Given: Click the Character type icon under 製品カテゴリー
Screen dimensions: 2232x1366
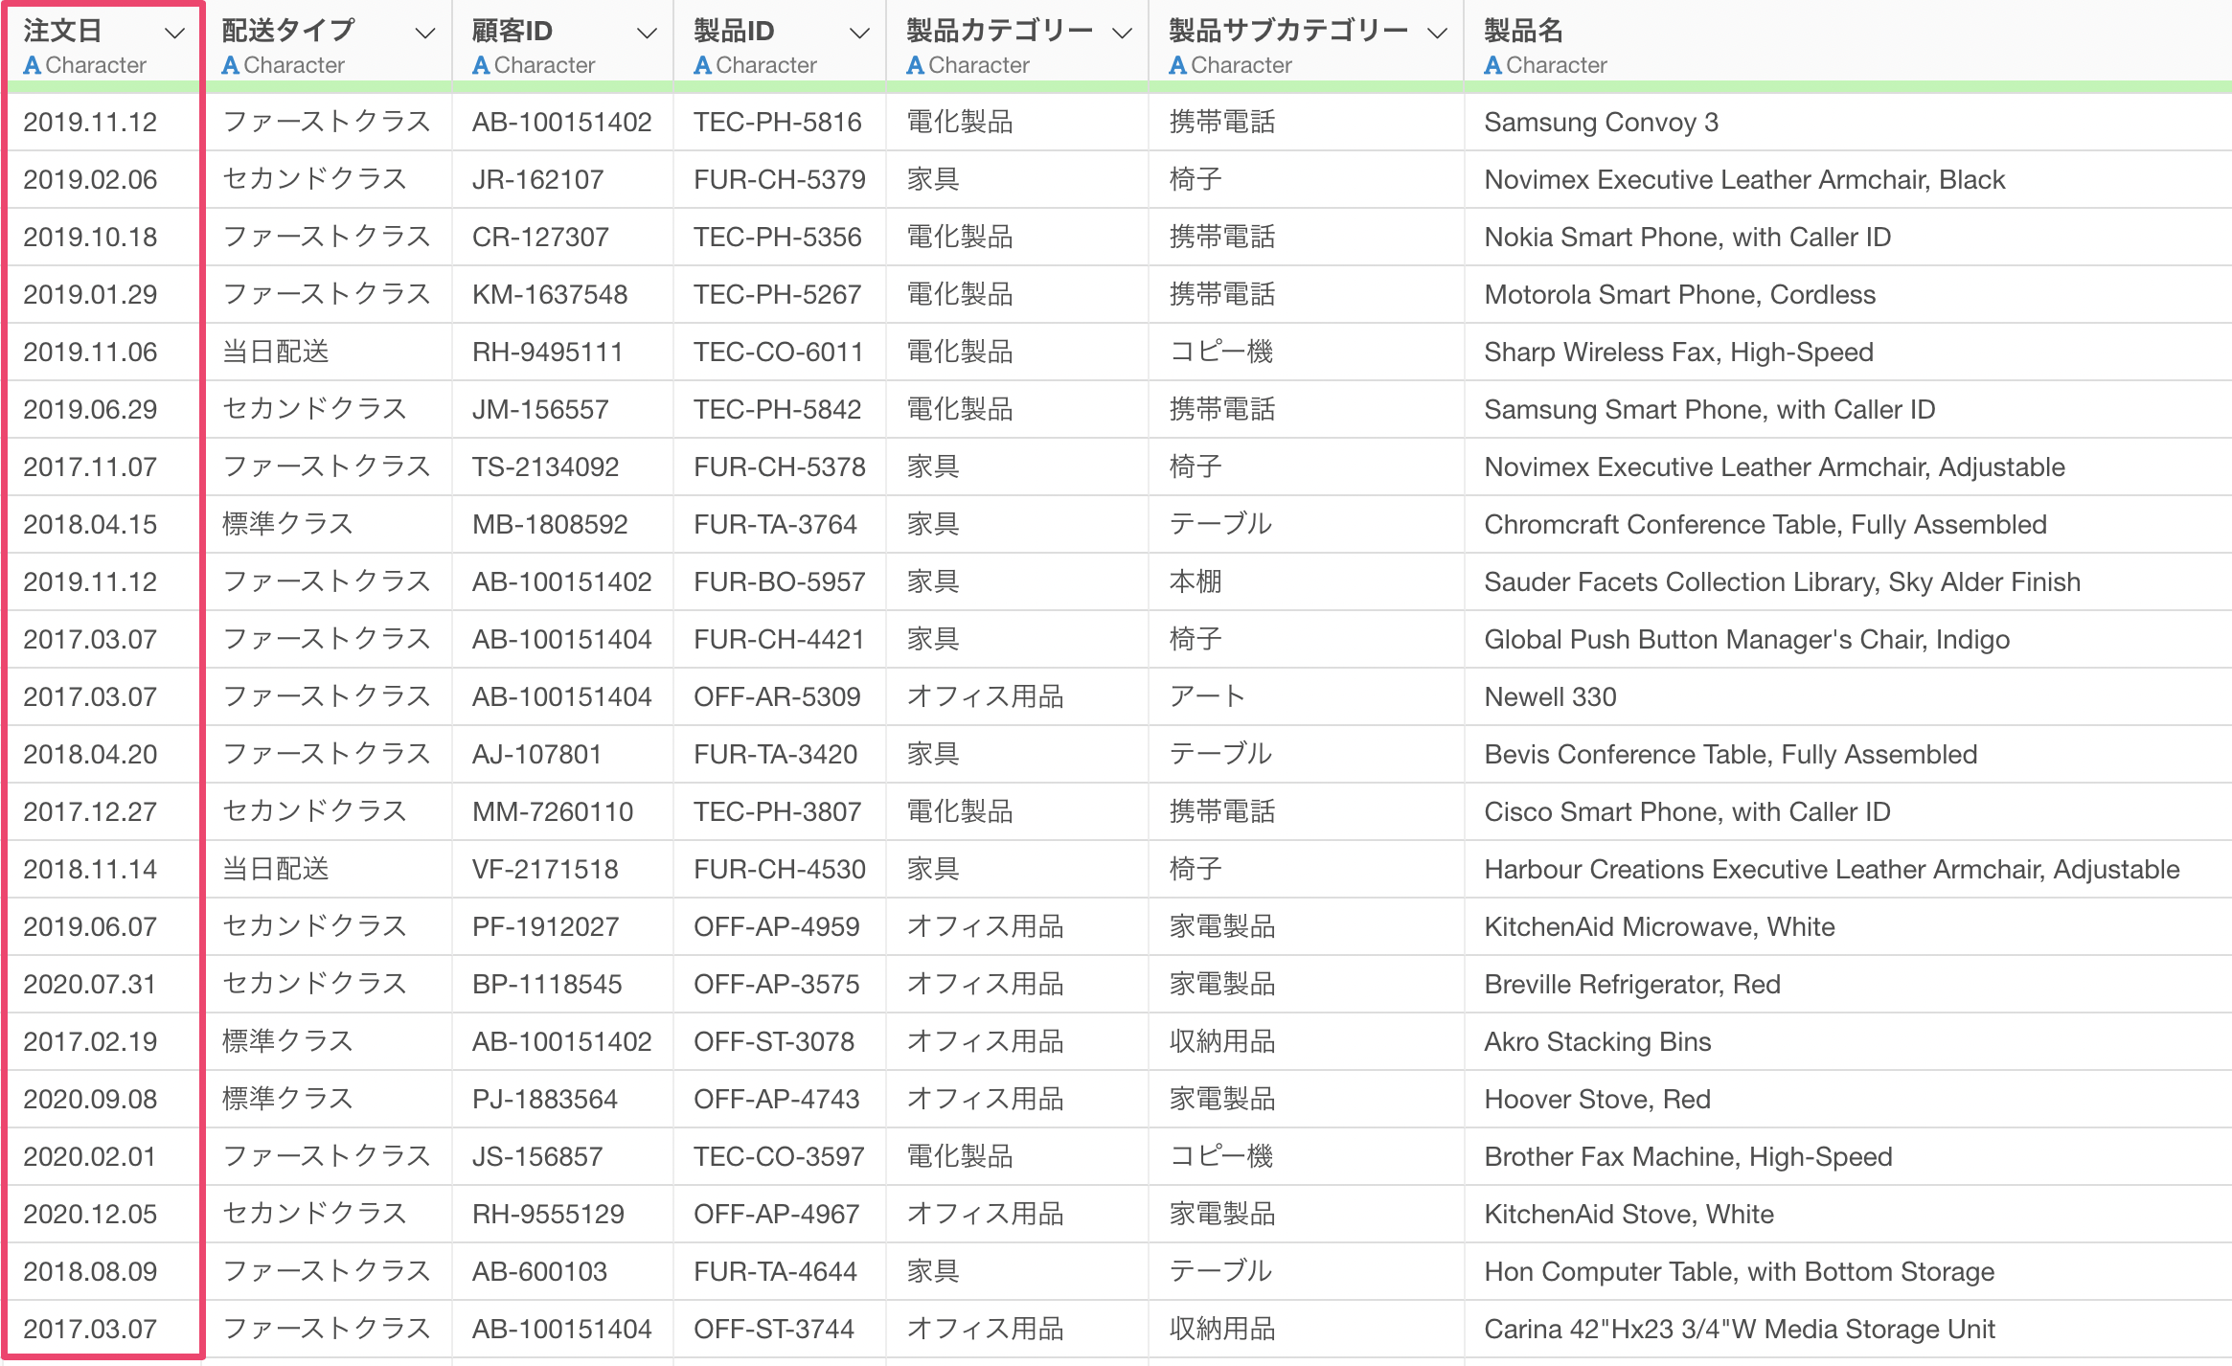Looking at the screenshot, I should point(915,65).
